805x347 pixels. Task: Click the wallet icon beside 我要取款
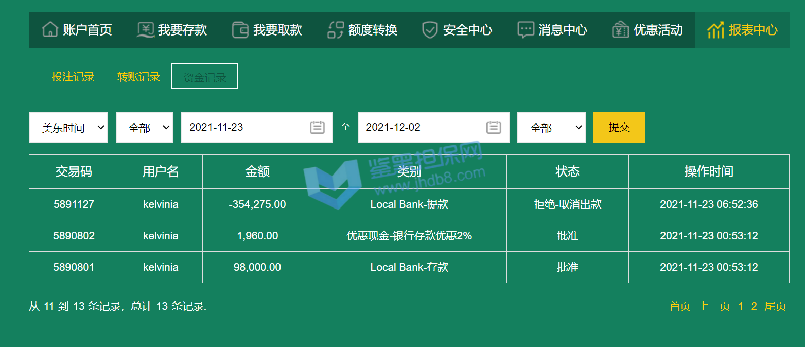pyautogui.click(x=240, y=30)
